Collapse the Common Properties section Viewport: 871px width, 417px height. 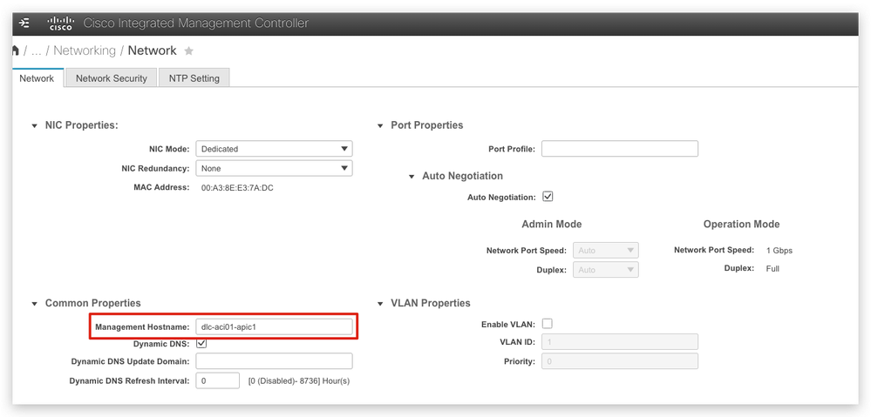tap(35, 304)
